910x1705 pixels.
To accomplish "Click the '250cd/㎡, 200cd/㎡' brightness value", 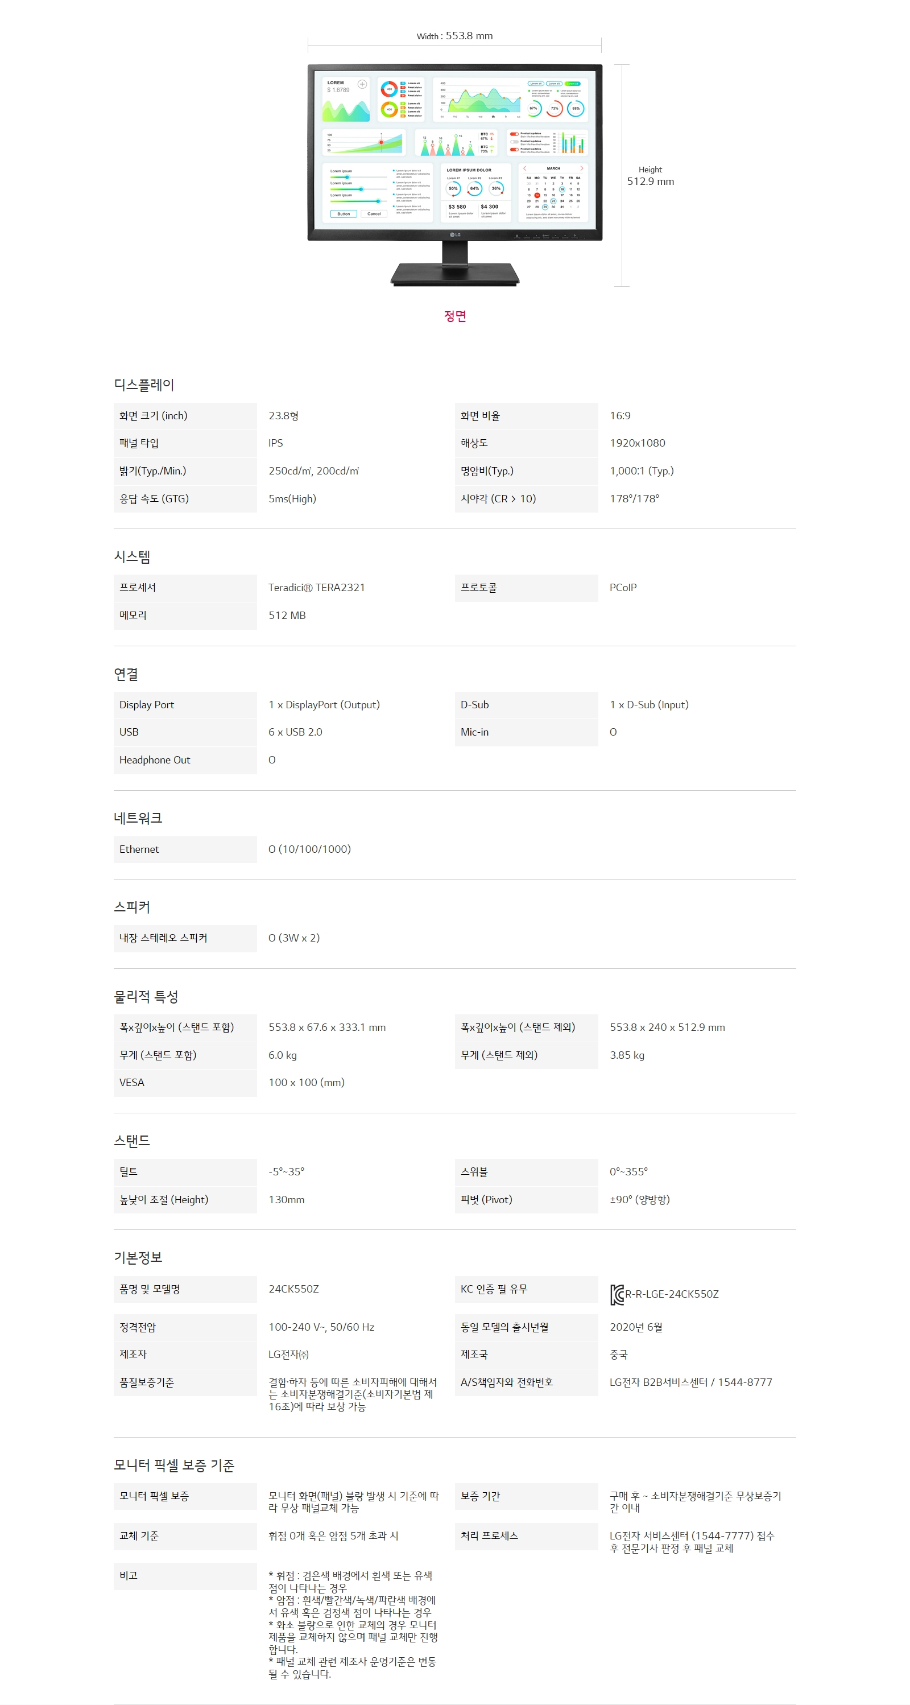I will click(314, 470).
